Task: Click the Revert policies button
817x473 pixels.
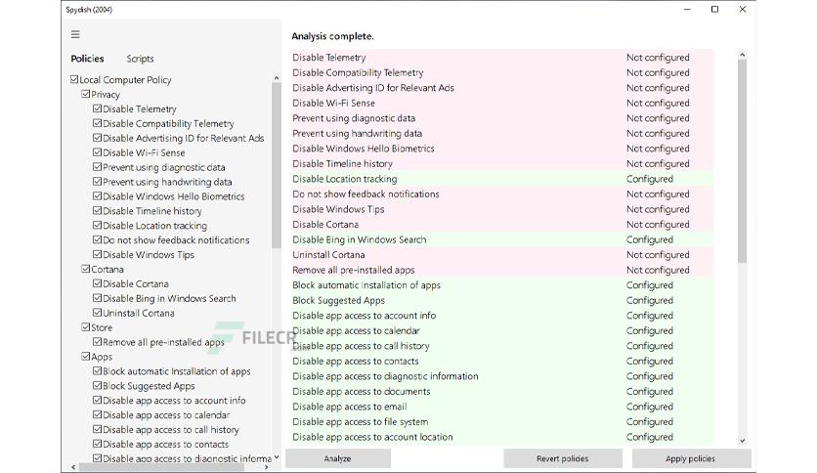Action: (x=563, y=458)
